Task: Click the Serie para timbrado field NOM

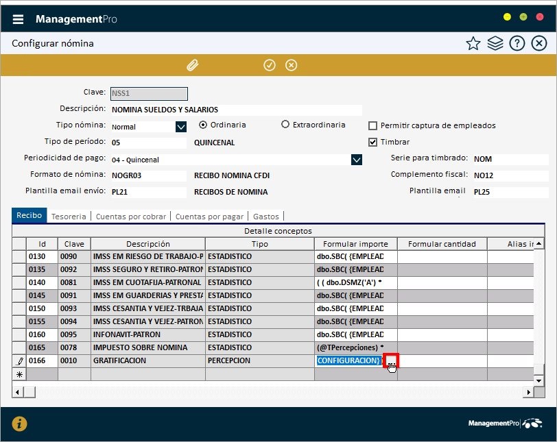Action: [x=510, y=159]
